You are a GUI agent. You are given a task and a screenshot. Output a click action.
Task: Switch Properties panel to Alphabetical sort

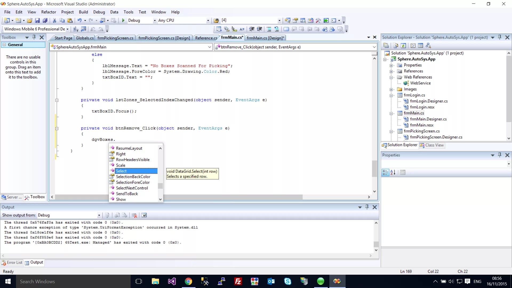tap(393, 173)
